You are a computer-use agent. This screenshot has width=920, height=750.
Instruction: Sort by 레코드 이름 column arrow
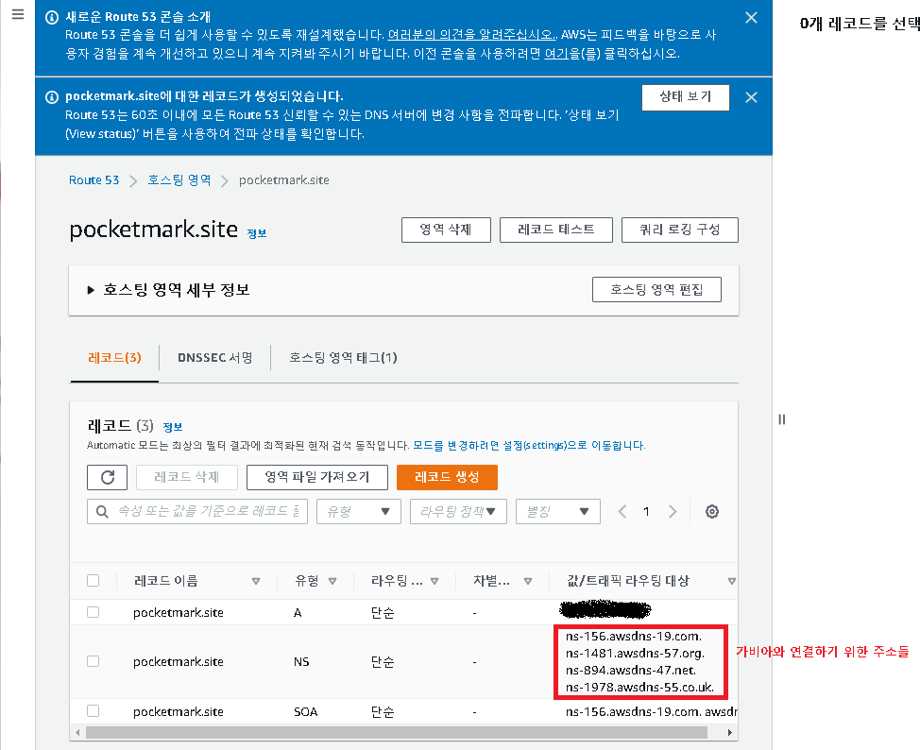click(256, 582)
